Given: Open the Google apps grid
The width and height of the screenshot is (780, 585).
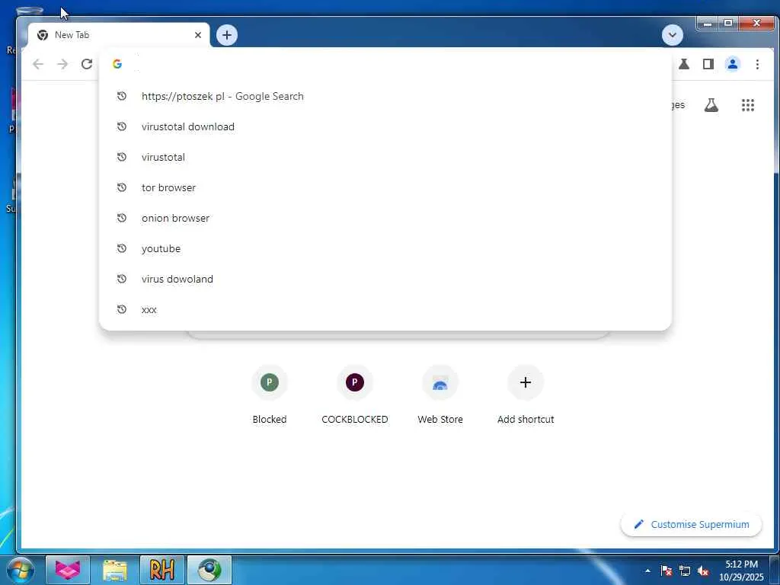Looking at the screenshot, I should pos(748,105).
